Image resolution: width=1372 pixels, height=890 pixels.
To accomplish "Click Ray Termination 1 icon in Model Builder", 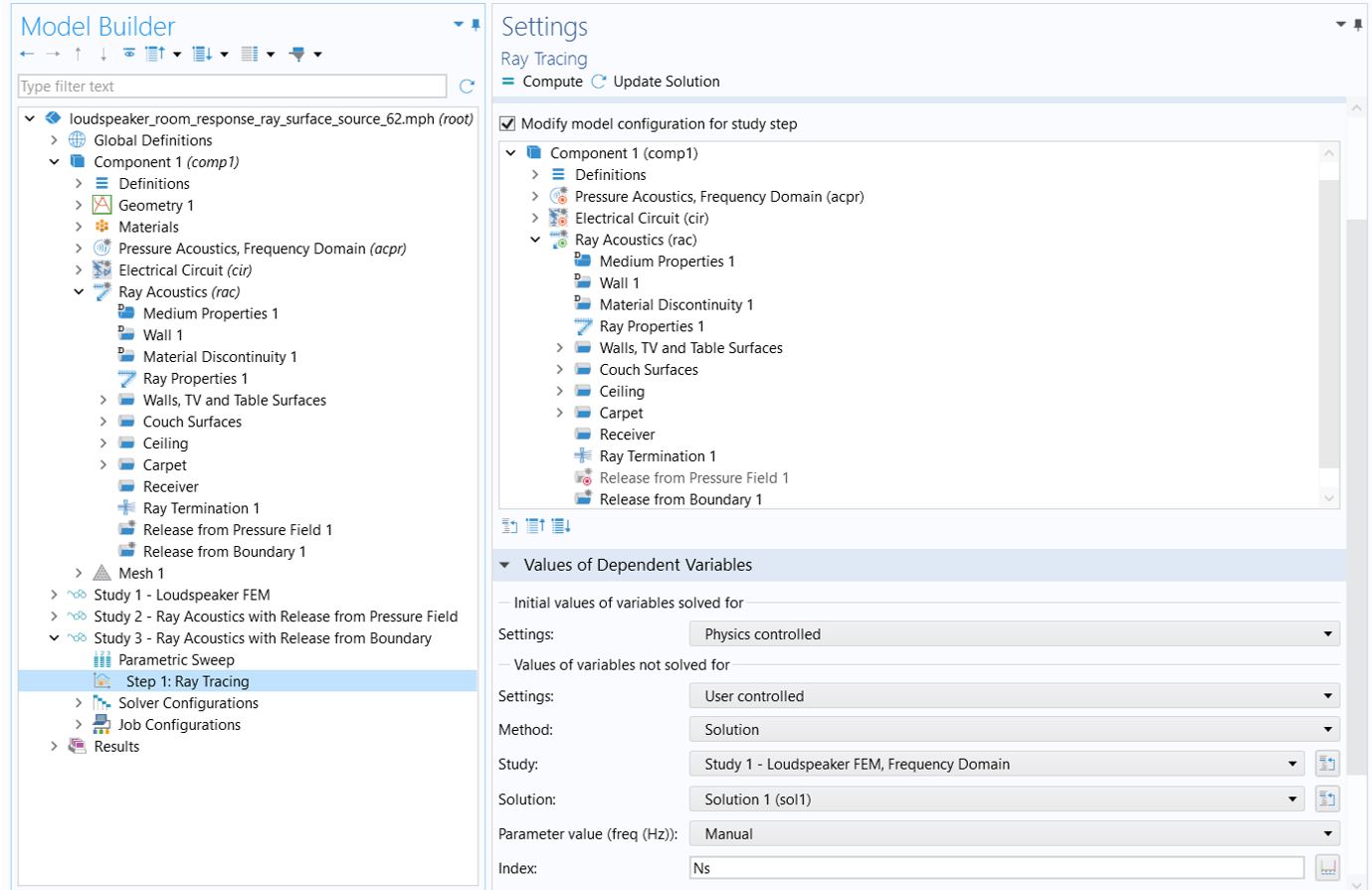I will coord(126,508).
